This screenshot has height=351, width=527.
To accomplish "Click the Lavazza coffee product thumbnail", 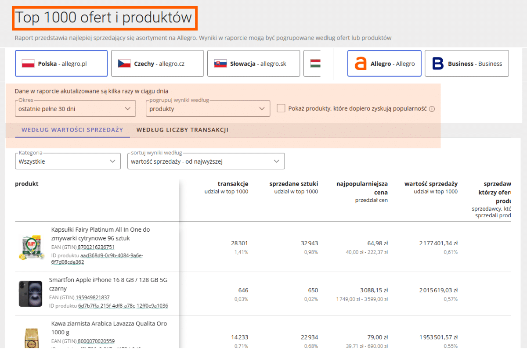I will (x=31, y=337).
